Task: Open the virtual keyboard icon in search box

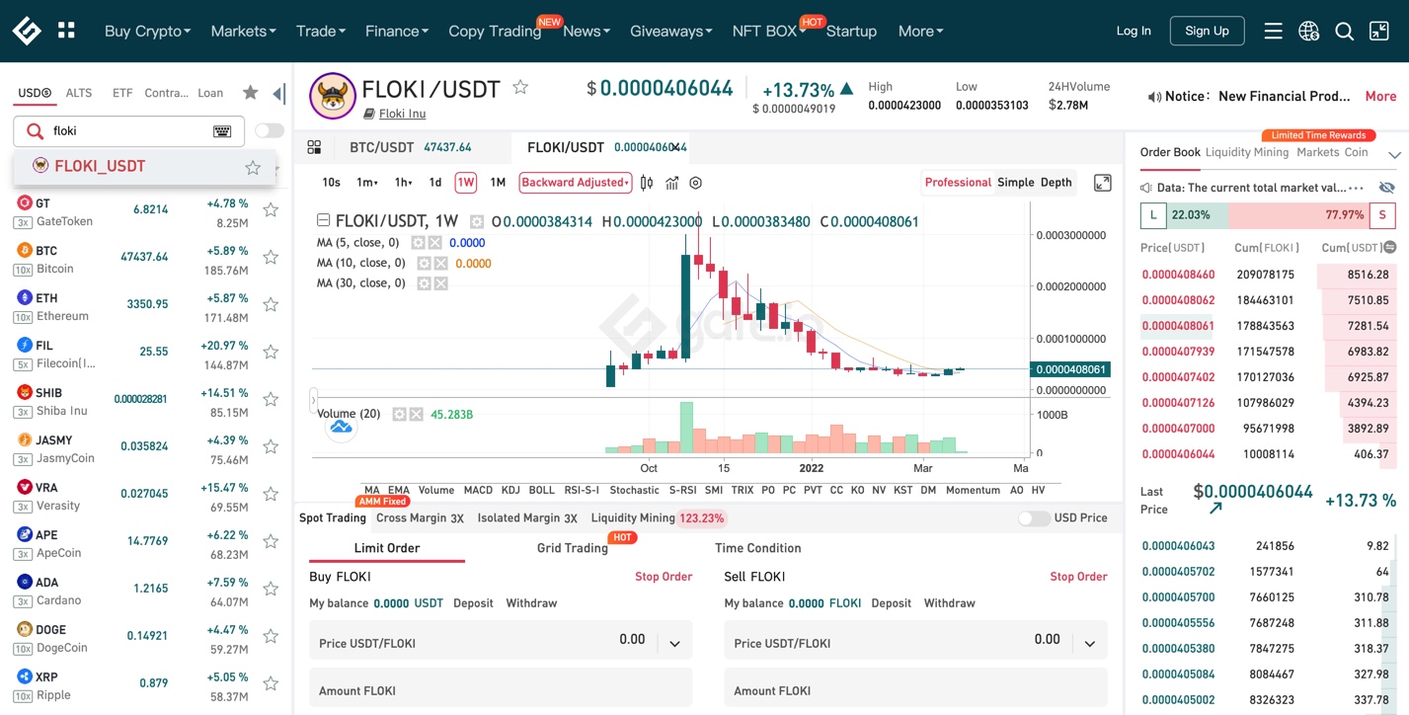Action: 222,131
